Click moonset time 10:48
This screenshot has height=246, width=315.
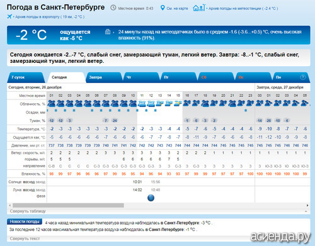pyautogui.click(x=156, y=190)
